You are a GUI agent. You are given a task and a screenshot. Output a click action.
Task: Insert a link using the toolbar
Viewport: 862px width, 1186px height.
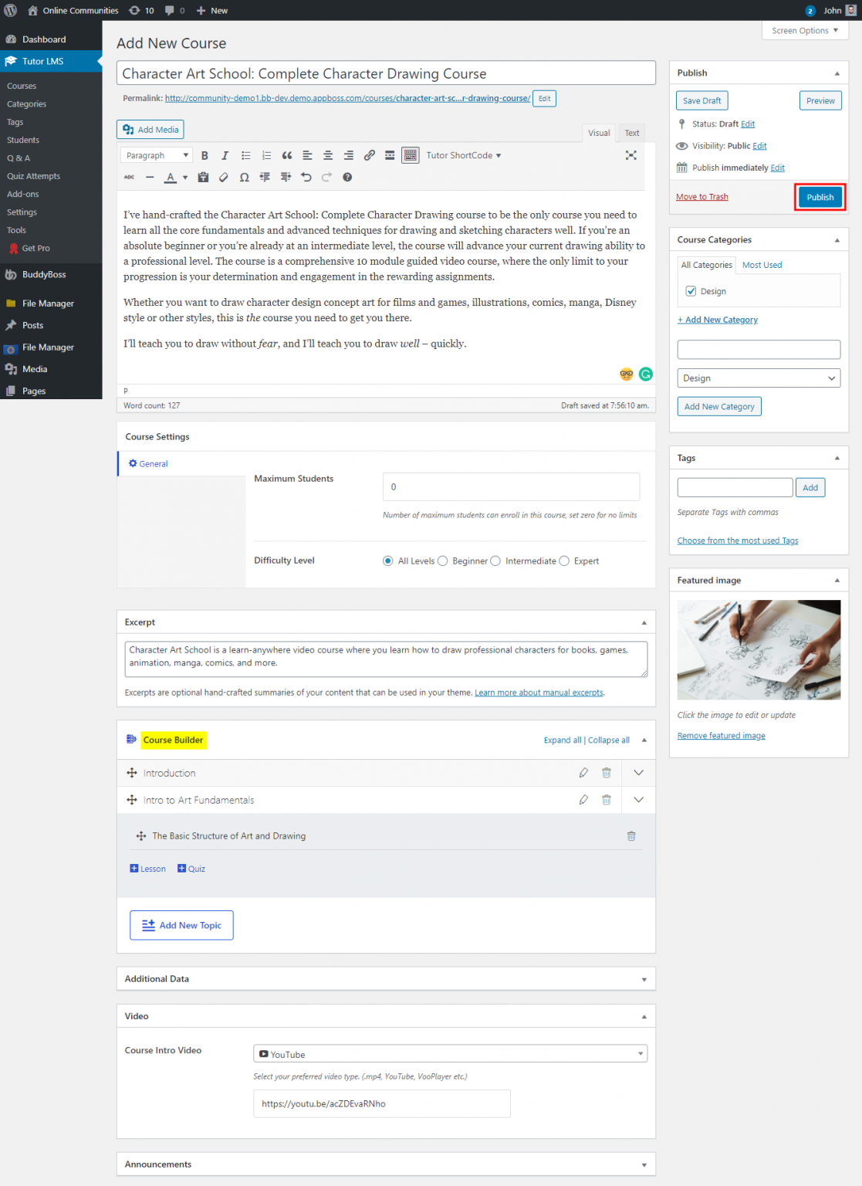tap(369, 155)
